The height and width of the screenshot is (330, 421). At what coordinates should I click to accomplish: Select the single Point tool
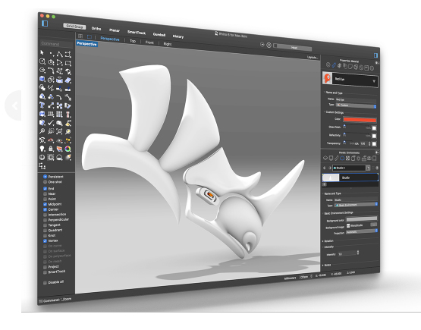click(51, 54)
